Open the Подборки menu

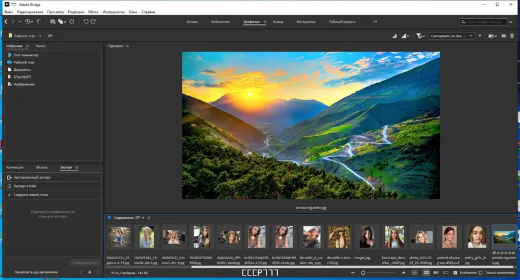(x=76, y=12)
